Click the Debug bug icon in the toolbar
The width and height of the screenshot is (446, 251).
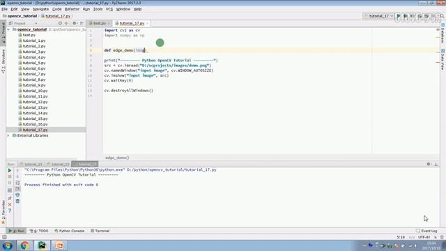[x=406, y=16]
